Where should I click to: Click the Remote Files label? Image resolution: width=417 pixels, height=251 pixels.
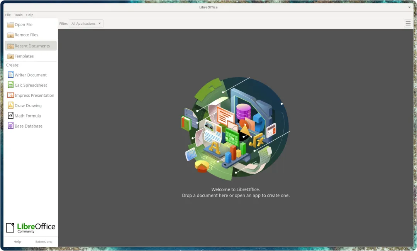point(26,35)
